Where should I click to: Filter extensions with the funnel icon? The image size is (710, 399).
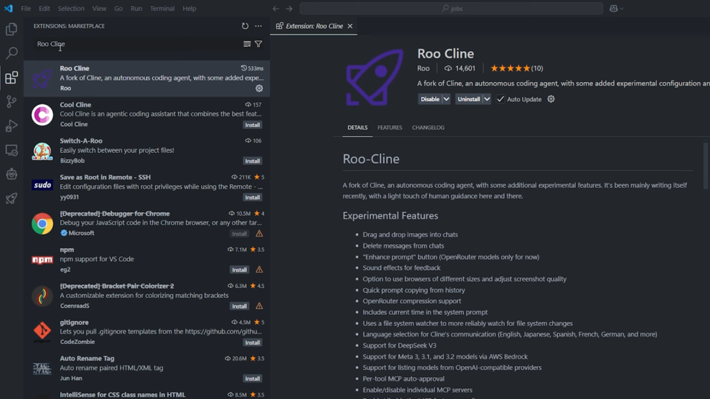pyautogui.click(x=259, y=44)
